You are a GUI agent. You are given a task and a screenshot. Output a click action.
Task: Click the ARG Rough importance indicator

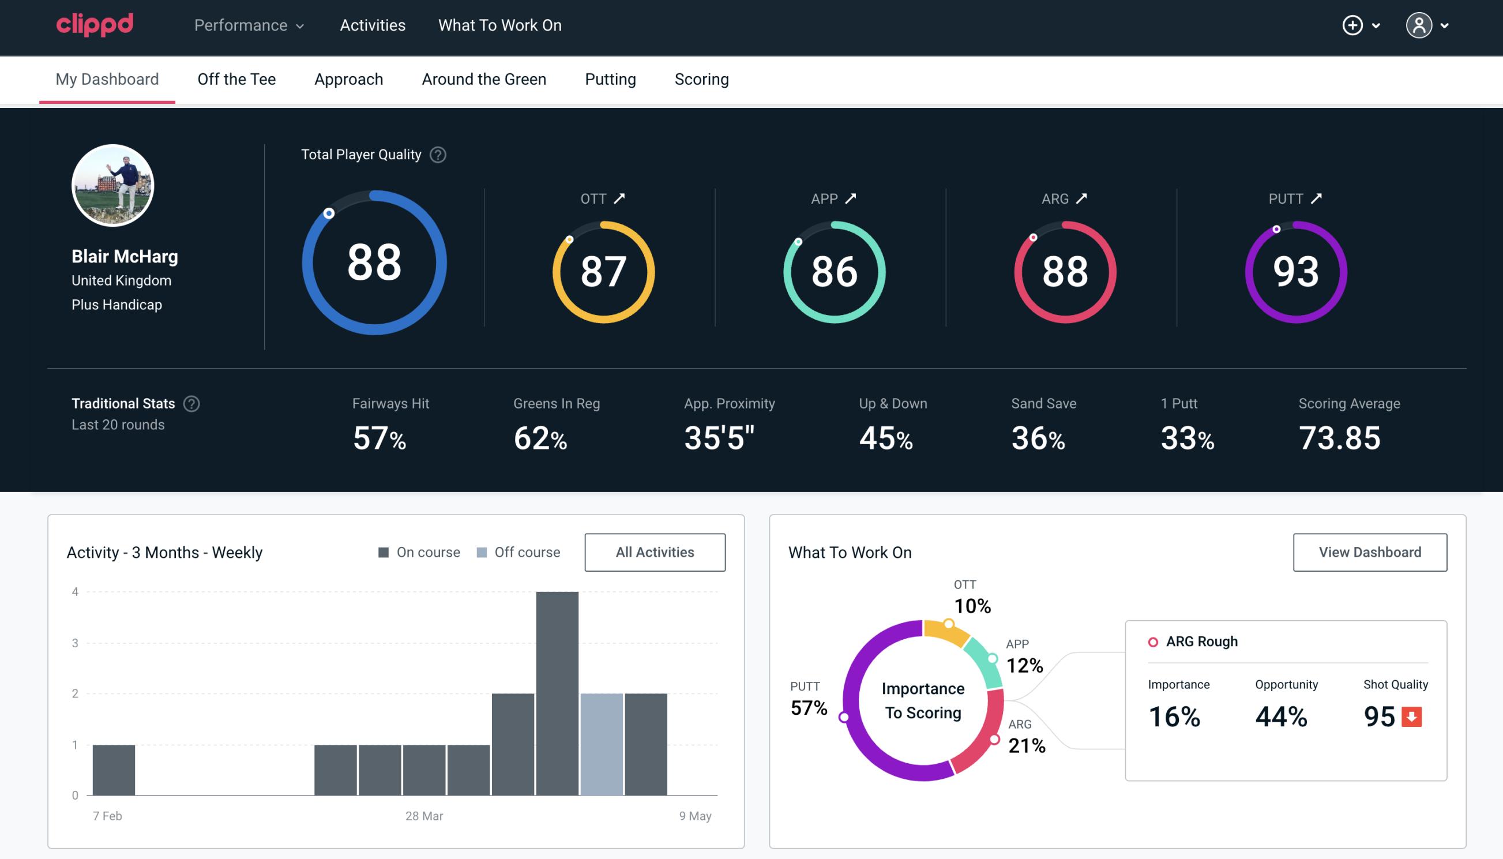(1176, 714)
